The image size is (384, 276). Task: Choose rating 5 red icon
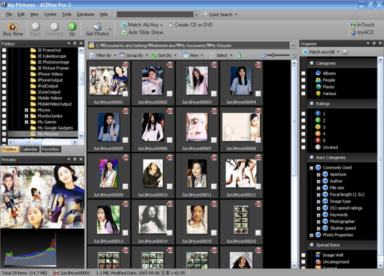point(318,140)
